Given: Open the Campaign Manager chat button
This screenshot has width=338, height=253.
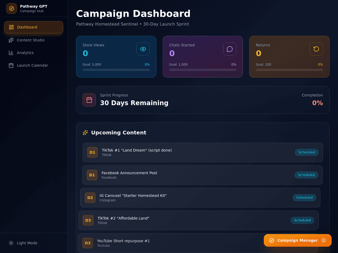Looking at the screenshot, I should [298, 240].
